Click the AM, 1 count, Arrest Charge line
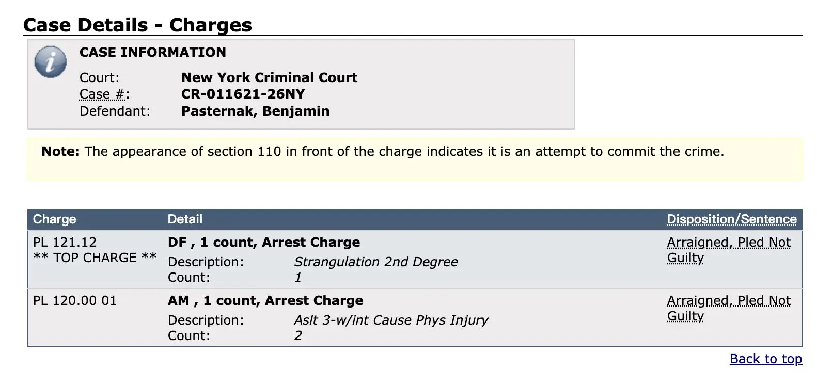Image resolution: width=817 pixels, height=386 pixels. pyautogui.click(x=265, y=300)
